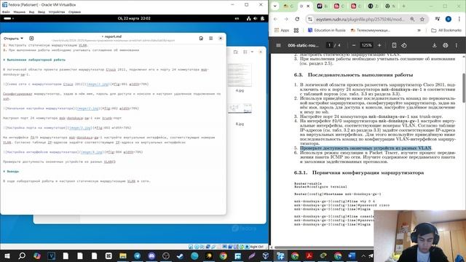Open Telegram from the taskbar
Image resolution: width=466 pixels, height=262 pixels.
137,255
